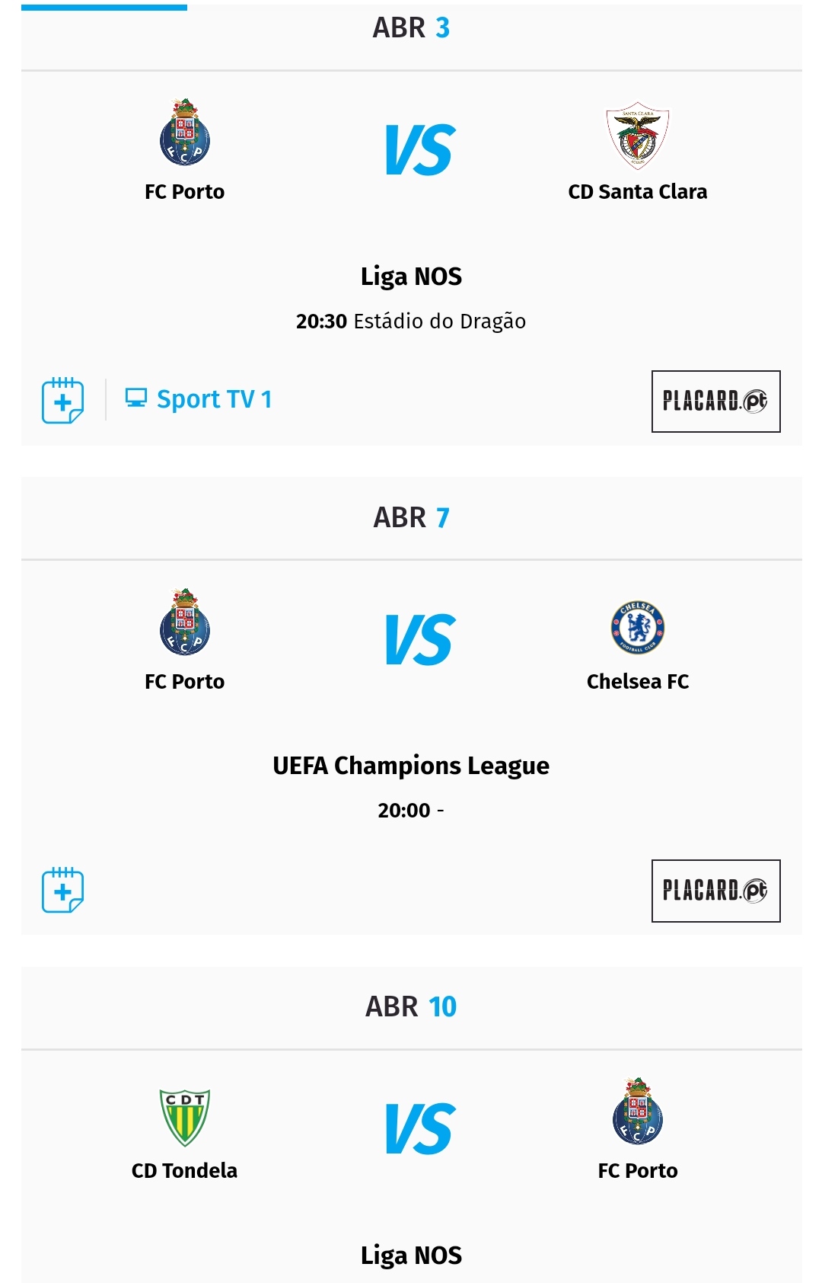Add Porto vs Chelsea match to calendar

pyautogui.click(x=62, y=890)
